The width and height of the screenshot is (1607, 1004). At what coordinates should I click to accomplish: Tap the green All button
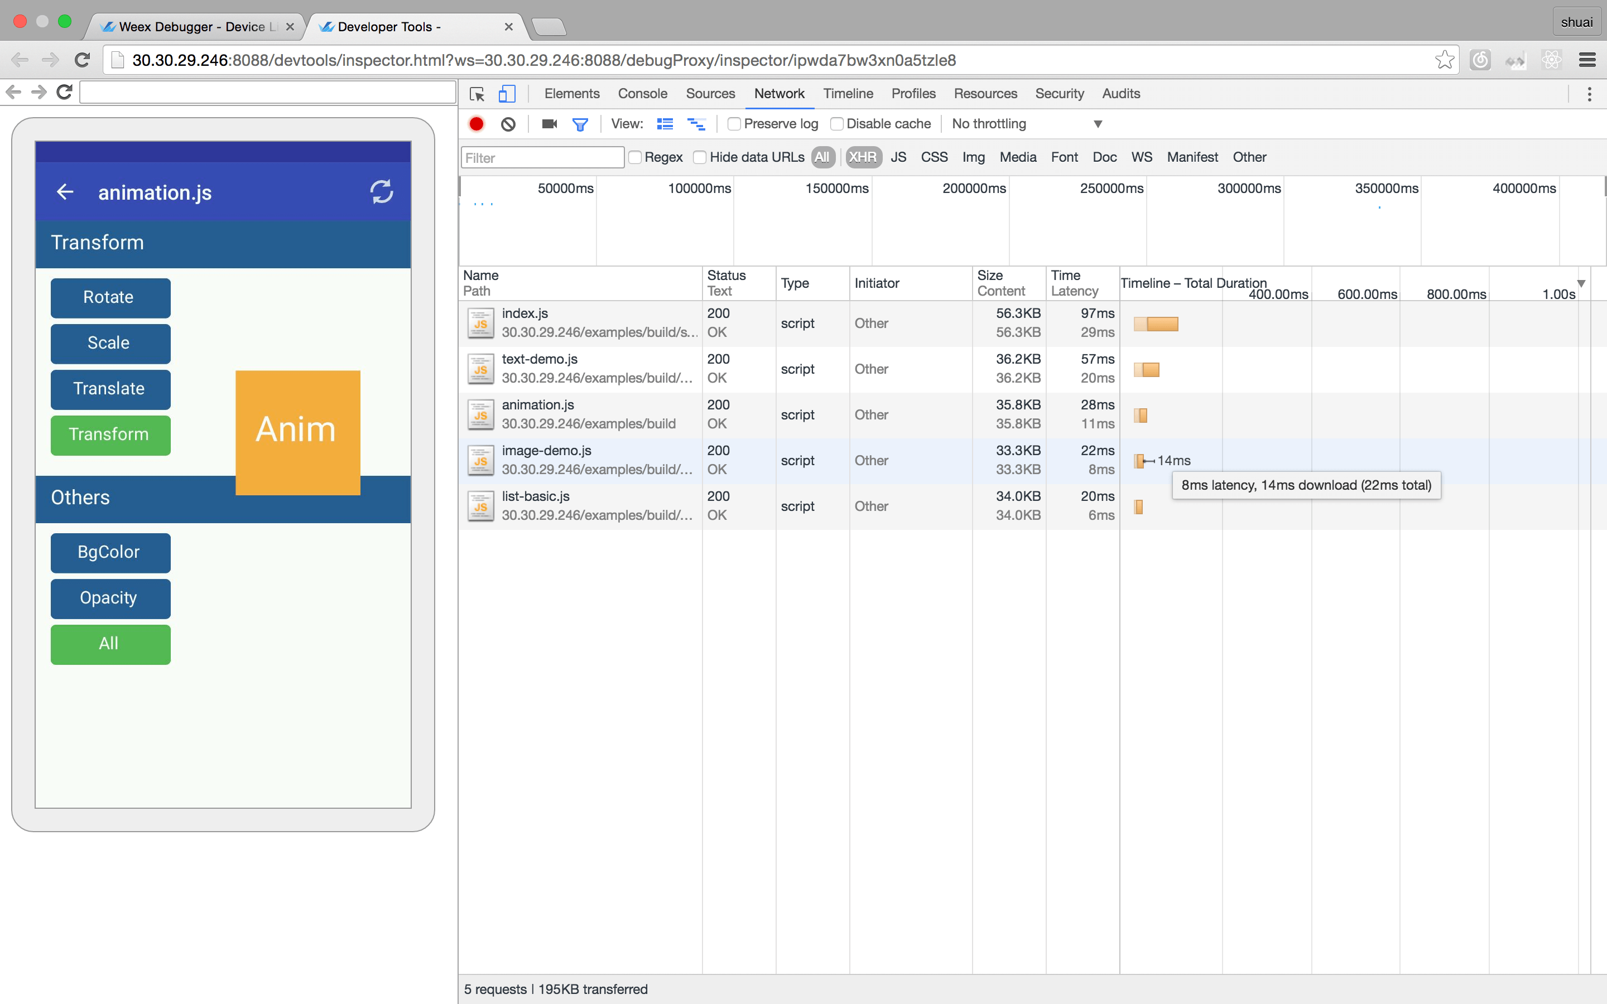110,644
